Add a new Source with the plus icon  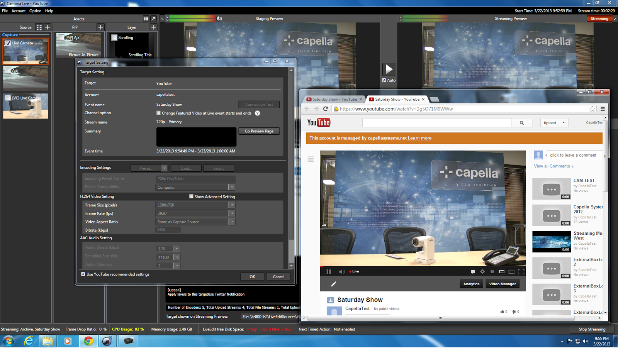point(48,27)
